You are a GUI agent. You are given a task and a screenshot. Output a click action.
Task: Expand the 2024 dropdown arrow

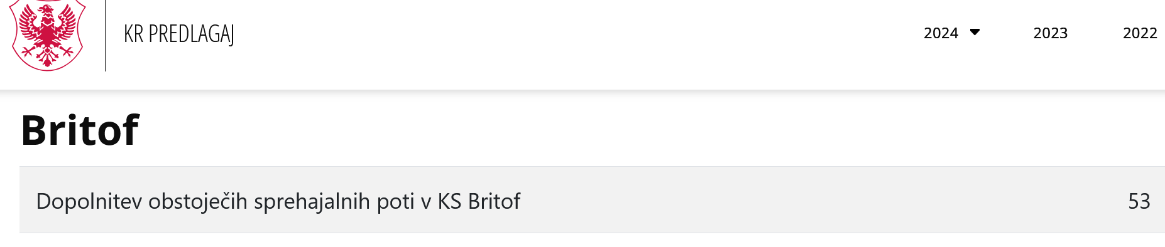(x=975, y=33)
